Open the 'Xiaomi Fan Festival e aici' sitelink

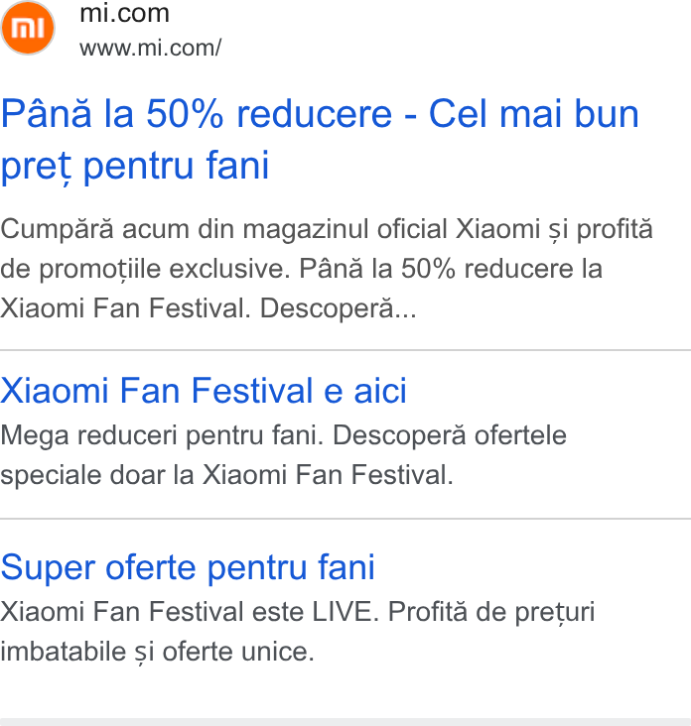[x=204, y=391]
